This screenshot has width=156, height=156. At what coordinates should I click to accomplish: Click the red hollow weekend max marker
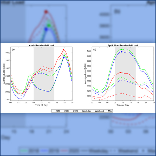[121, 93]
